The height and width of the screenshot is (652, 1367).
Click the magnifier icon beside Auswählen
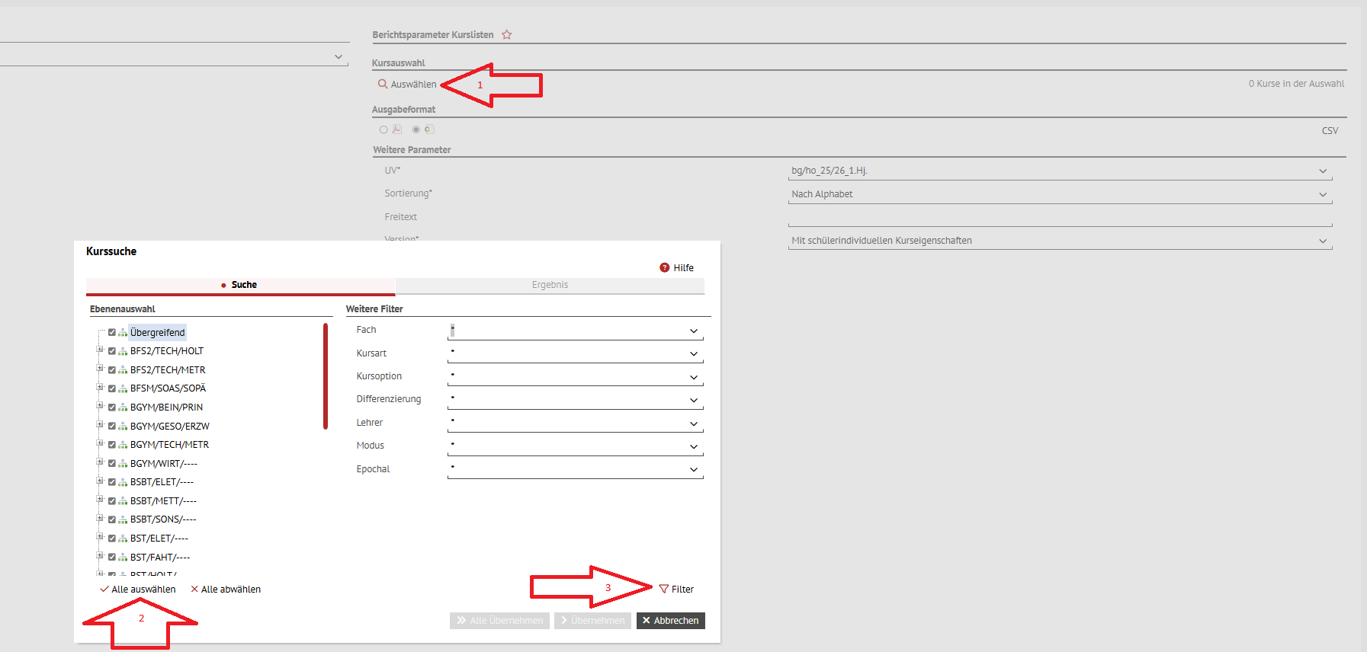(383, 84)
